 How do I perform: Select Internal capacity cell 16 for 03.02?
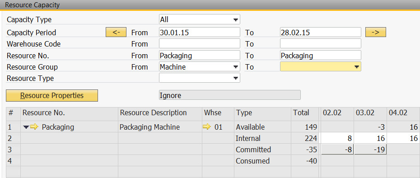[x=370, y=138]
